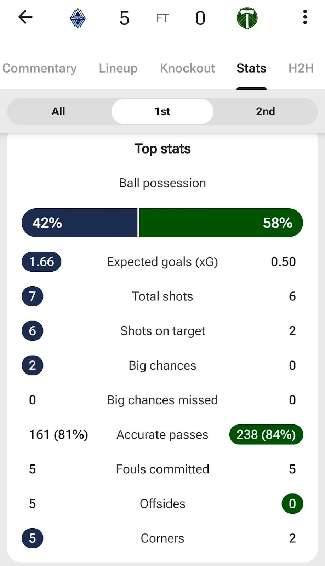
Task: Select the 1st half filter
Action: pos(162,111)
